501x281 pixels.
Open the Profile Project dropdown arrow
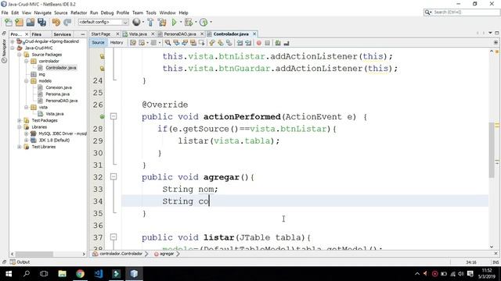[211, 22]
